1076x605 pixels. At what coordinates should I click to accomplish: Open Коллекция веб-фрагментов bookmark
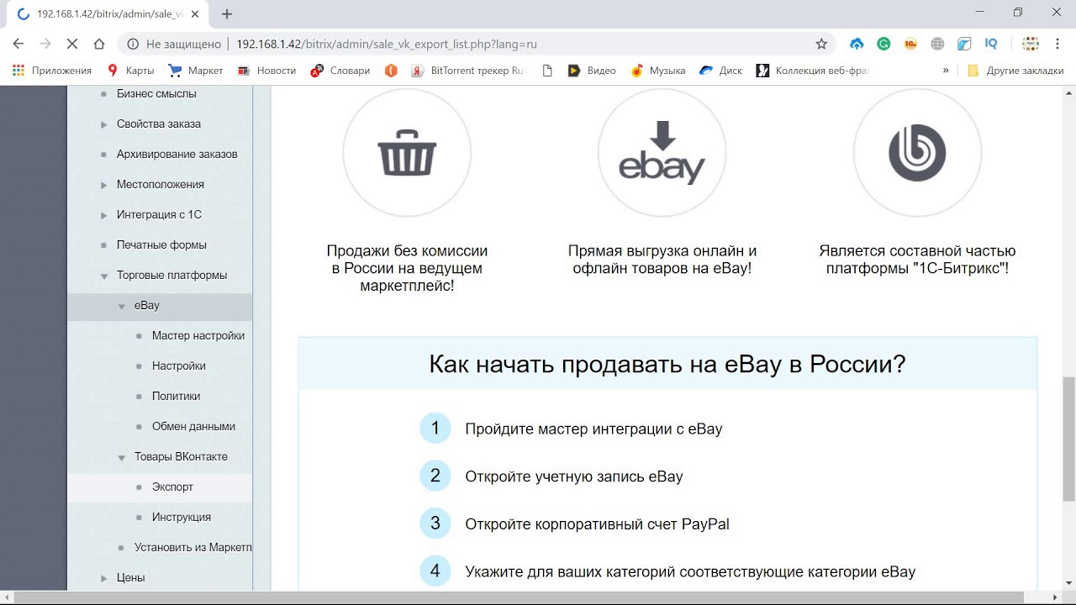tap(813, 71)
